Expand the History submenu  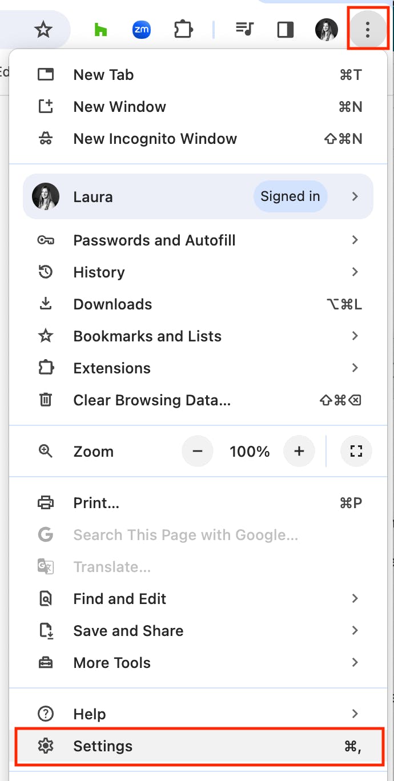point(198,272)
